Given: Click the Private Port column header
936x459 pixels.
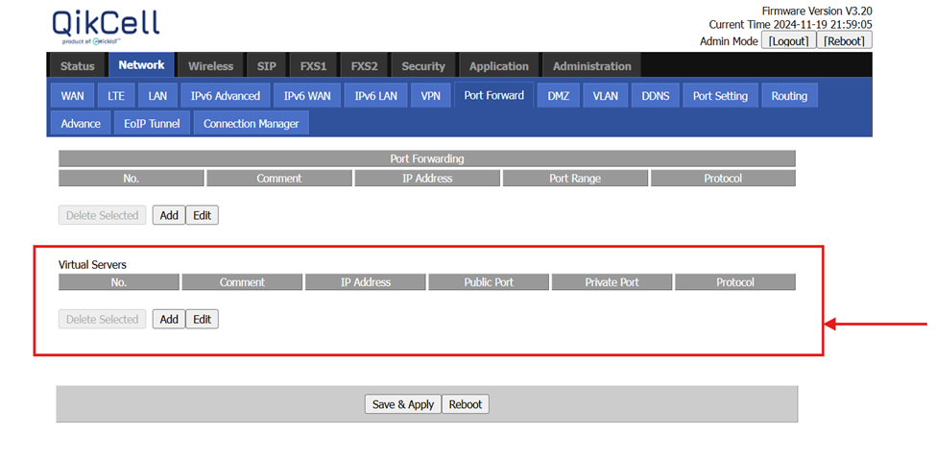Looking at the screenshot, I should (612, 282).
